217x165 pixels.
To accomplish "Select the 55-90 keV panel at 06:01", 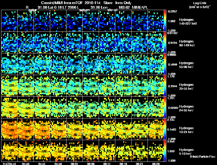I will click(74, 64).
